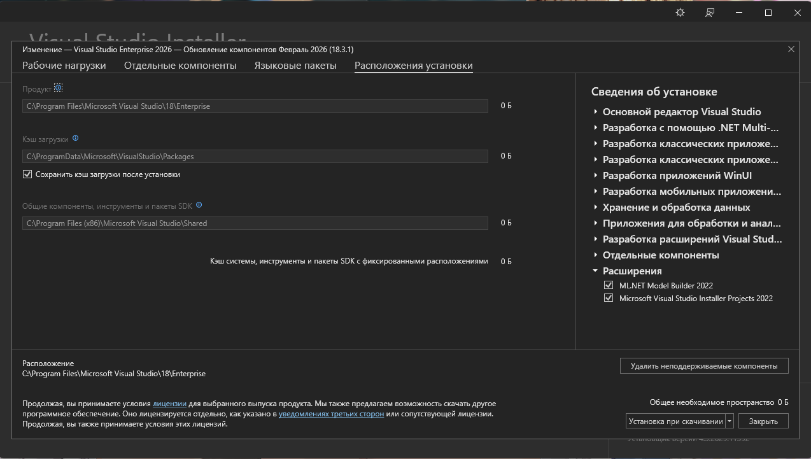Toggle ML.NET Model Builder 2022 checkbox
This screenshot has width=811, height=459.
click(609, 285)
